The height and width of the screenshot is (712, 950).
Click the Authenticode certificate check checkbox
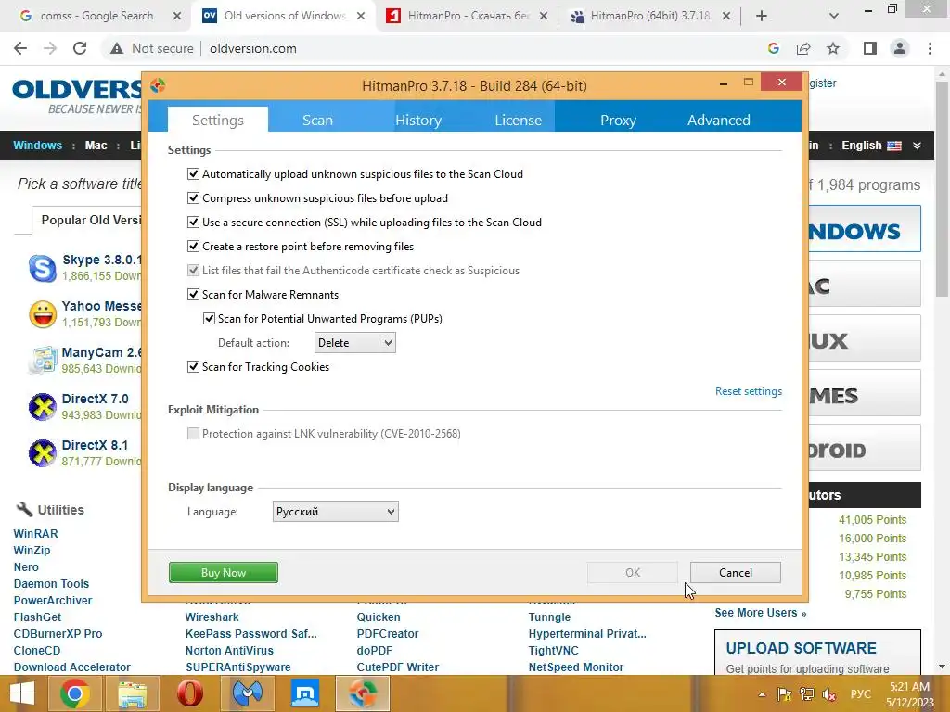(193, 271)
